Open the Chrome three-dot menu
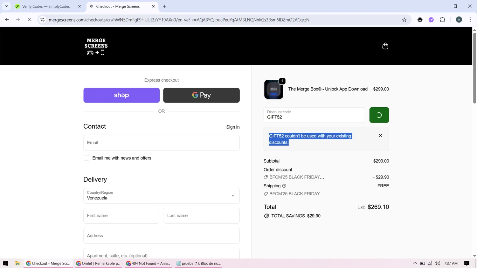 [x=470, y=20]
